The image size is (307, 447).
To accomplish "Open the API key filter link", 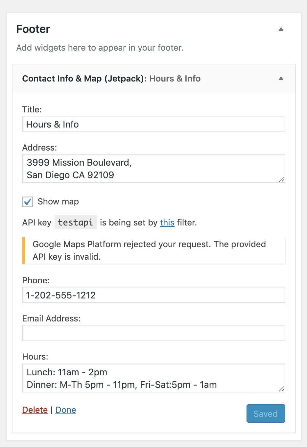I will [167, 223].
